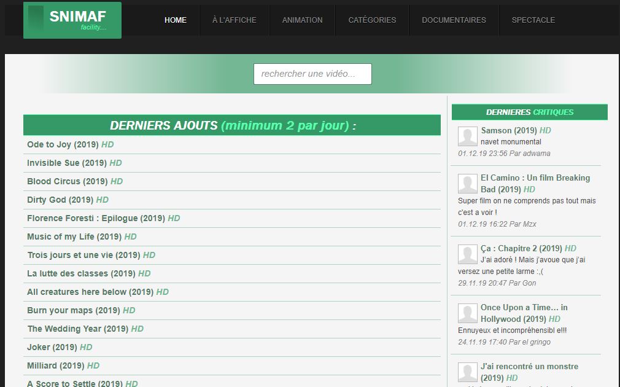Click review text 'Ennuyeux et incompréhensibl e!!!'
This screenshot has width=620, height=387.
(x=513, y=330)
